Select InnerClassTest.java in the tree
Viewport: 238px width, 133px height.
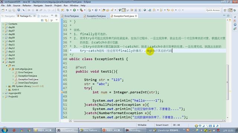coord(28,83)
